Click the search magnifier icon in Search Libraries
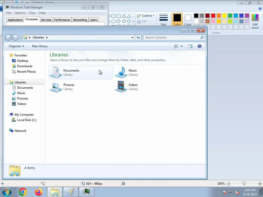This screenshot has width=263, height=197. coord(202,37)
